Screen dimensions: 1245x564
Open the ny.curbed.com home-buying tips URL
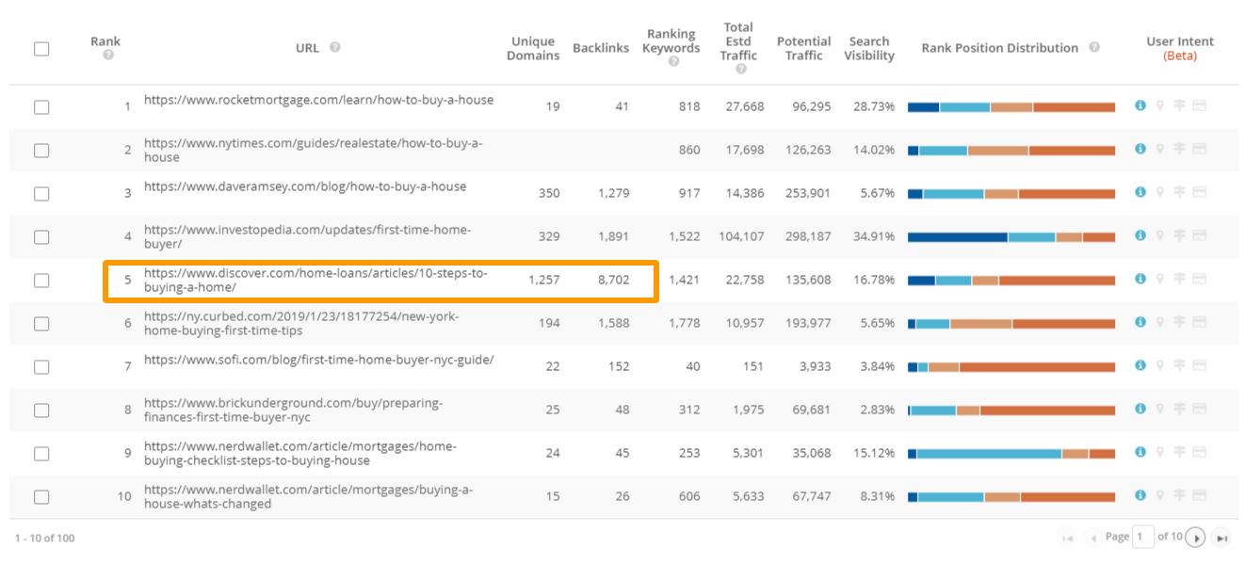tap(301, 324)
